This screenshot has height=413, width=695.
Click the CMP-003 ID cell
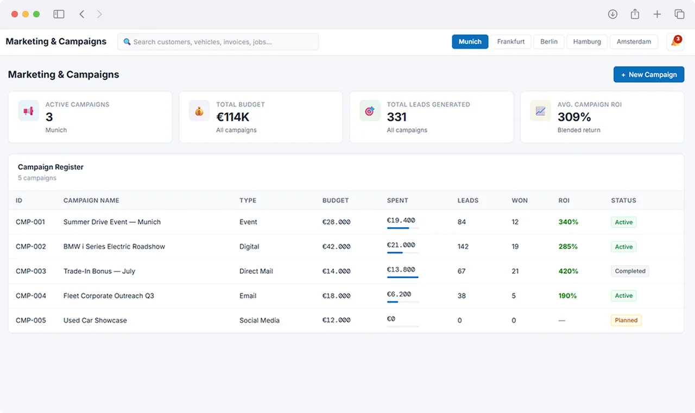[x=31, y=271]
